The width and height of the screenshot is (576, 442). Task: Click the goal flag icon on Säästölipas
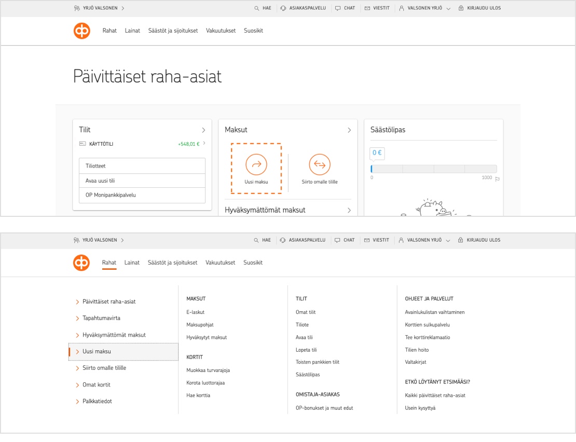click(x=497, y=179)
